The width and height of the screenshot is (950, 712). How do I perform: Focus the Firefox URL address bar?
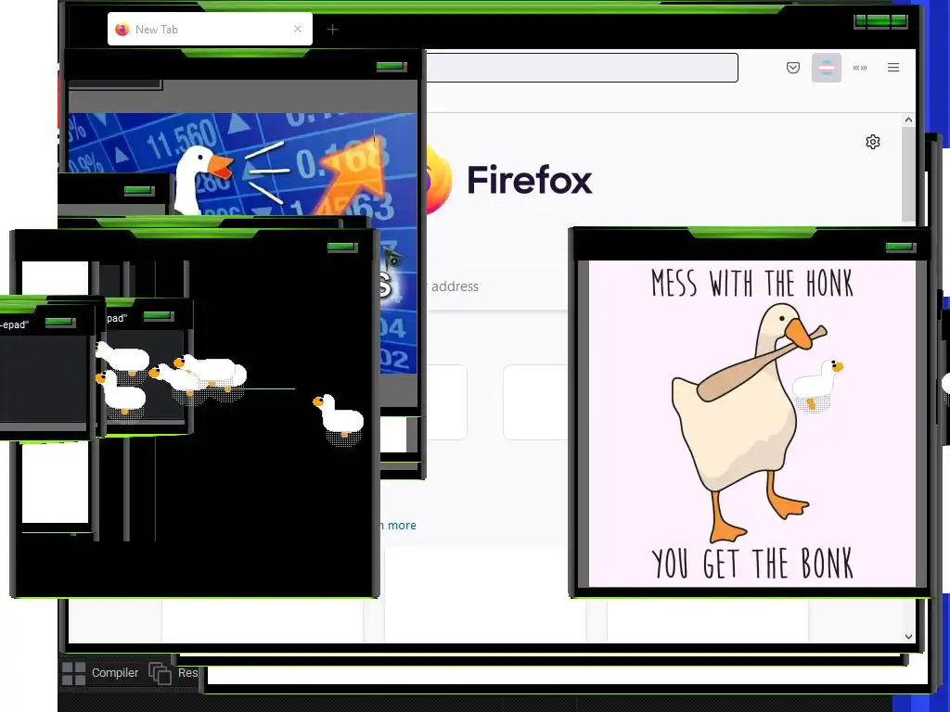click(x=582, y=67)
